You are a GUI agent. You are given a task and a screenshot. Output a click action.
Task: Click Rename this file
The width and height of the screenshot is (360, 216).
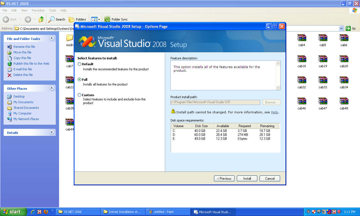(x=24, y=47)
